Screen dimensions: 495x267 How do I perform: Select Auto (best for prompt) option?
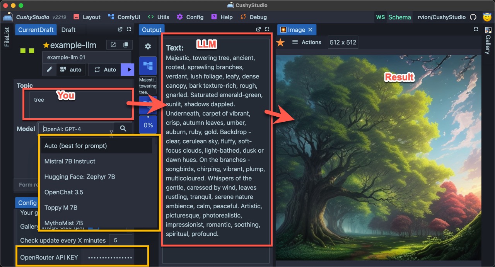[75, 146]
